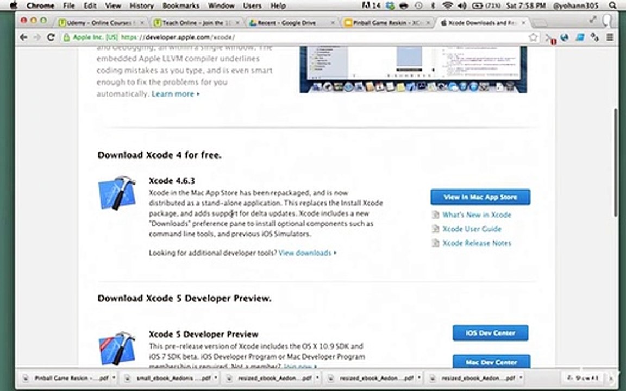Viewport: 626px width, 391px height.
Task: Open the What's New in Xcode link
Action: pyautogui.click(x=477, y=215)
